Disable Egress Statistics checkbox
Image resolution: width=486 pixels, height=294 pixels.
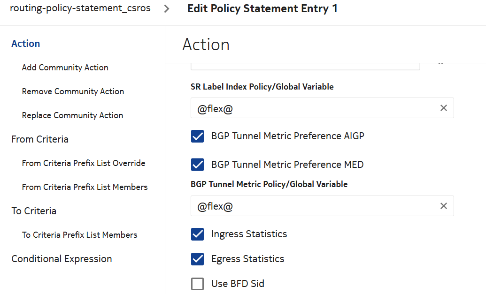click(198, 259)
